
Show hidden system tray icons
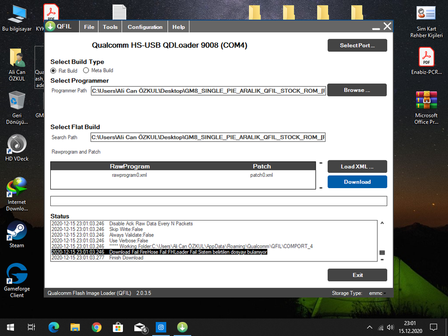[x=369, y=328]
